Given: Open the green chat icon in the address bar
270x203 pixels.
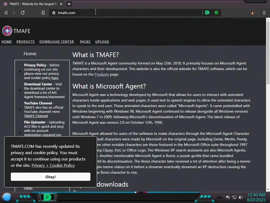Looking at the screenshot, I should [207, 12].
